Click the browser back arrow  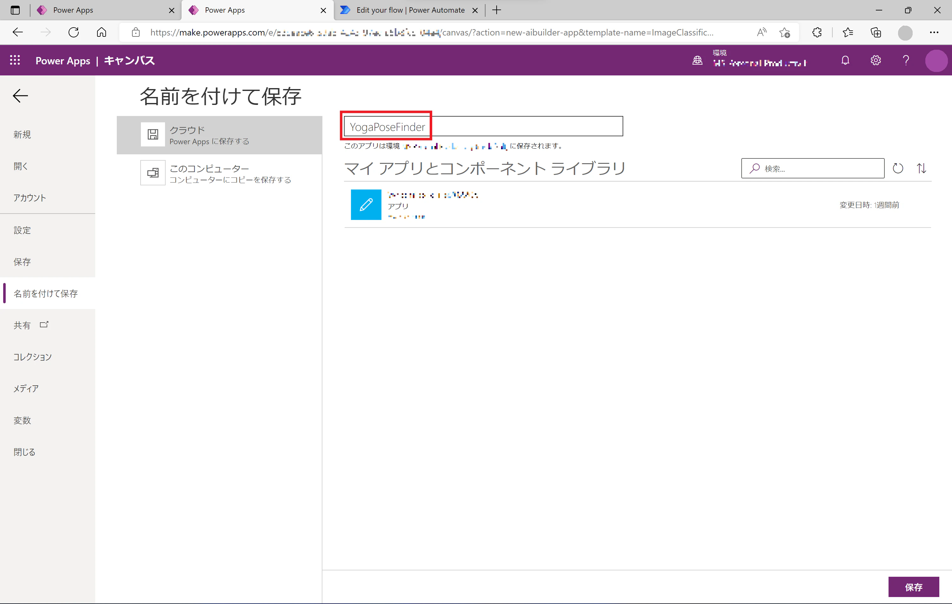click(18, 32)
